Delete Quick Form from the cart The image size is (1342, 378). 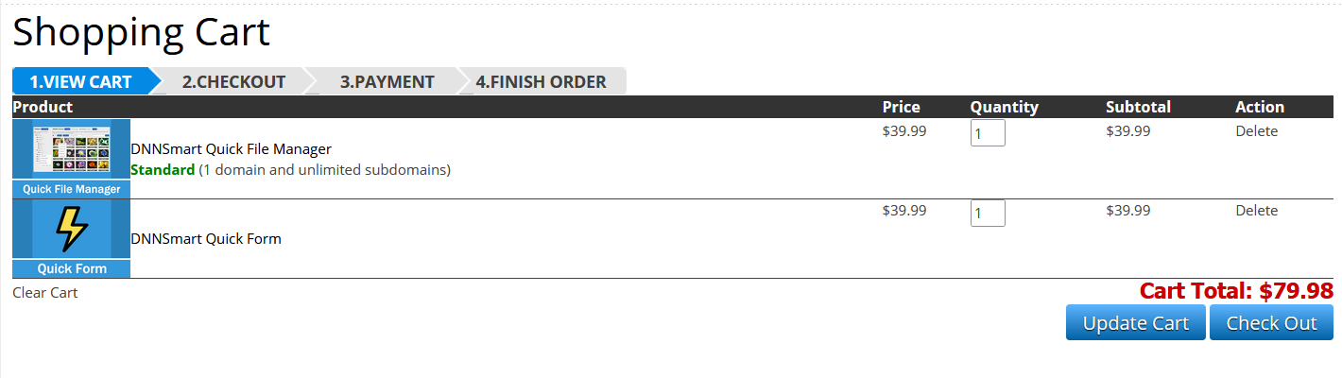(1256, 211)
